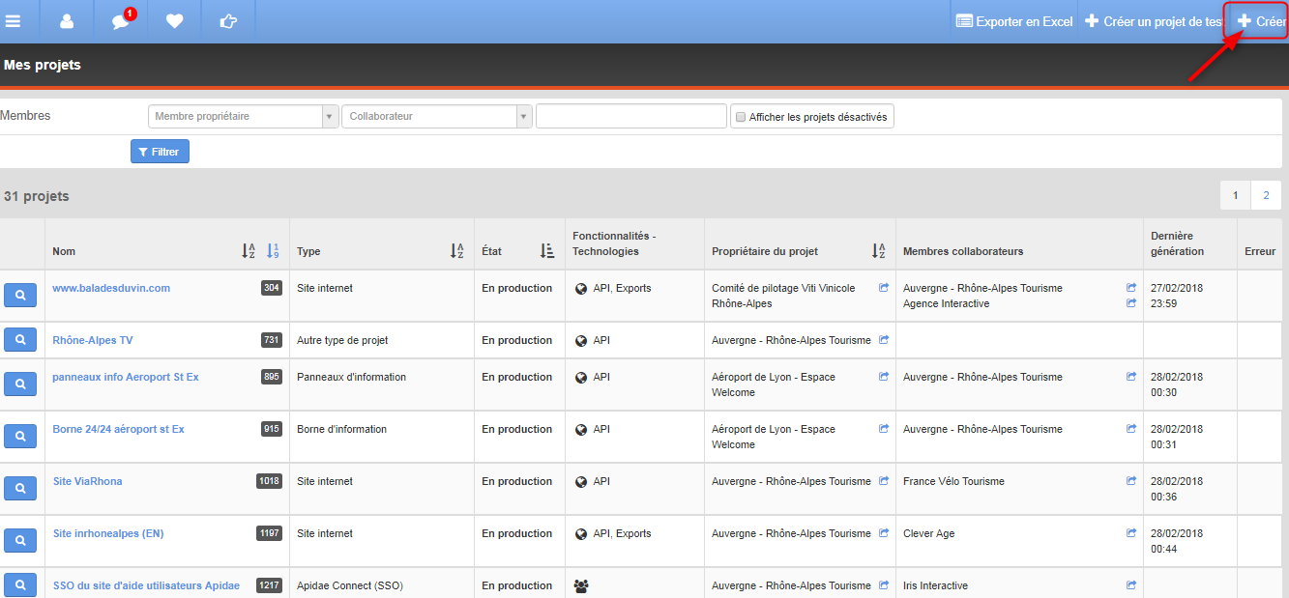Click the Créer button
The image size is (1289, 598).
1260,21
